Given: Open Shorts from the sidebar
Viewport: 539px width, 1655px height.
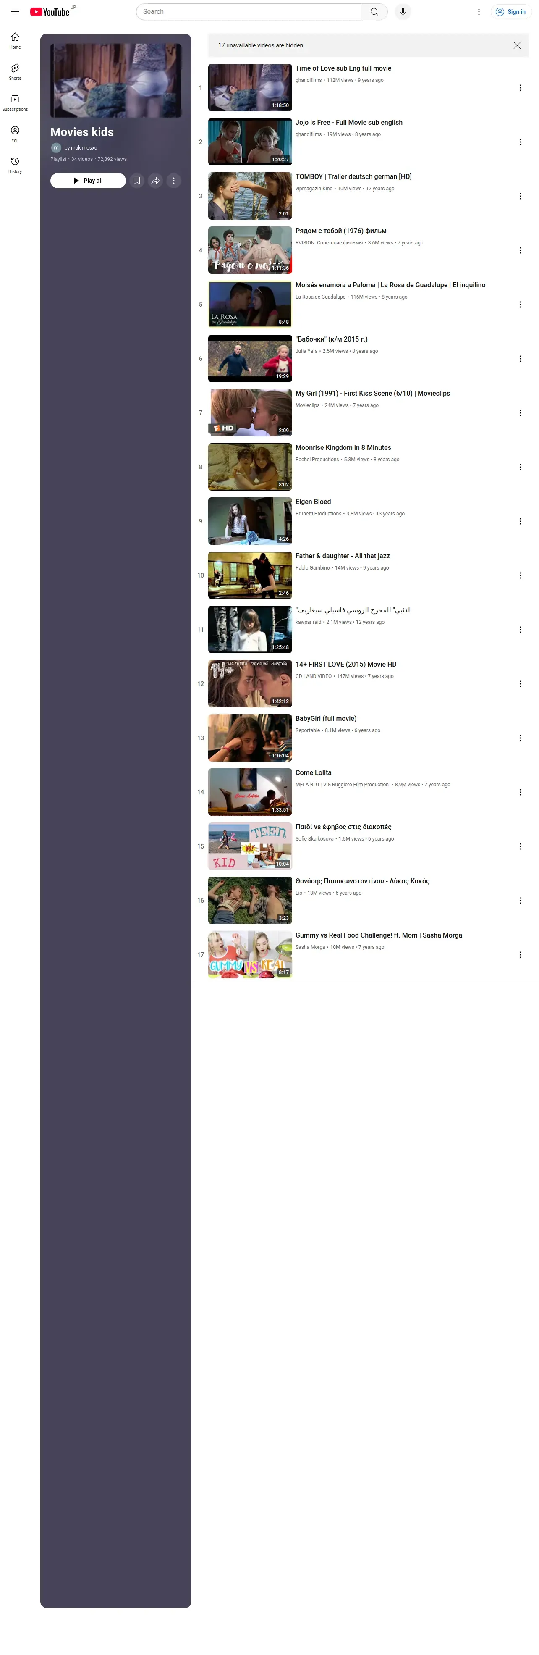Looking at the screenshot, I should click(x=15, y=71).
